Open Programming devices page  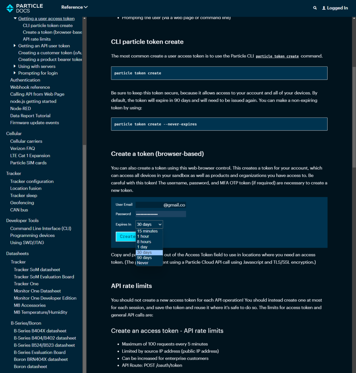pos(32,235)
